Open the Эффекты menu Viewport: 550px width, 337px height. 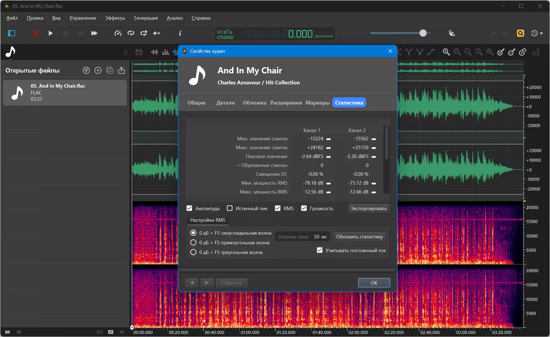pos(115,18)
